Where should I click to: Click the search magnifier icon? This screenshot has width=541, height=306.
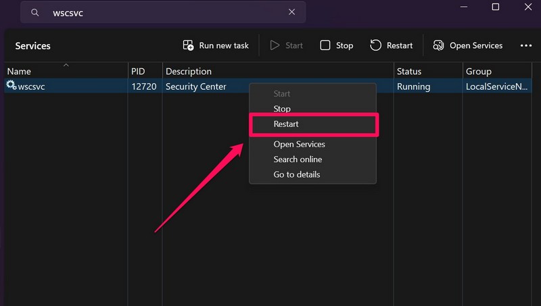[35, 12]
